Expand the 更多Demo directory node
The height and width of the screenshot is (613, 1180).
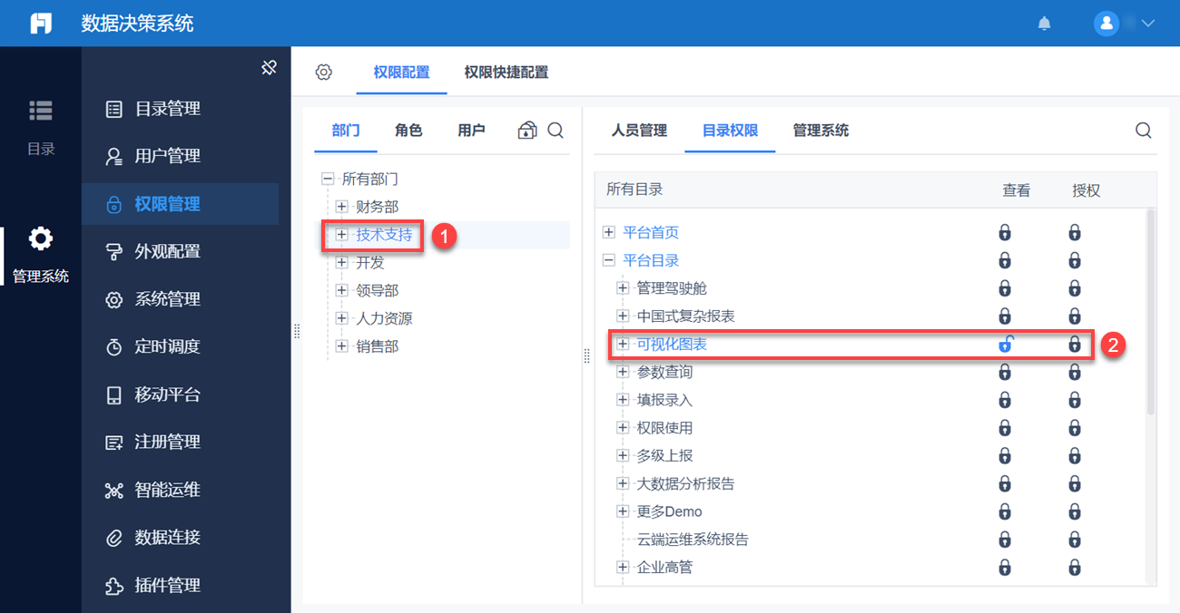coord(623,511)
